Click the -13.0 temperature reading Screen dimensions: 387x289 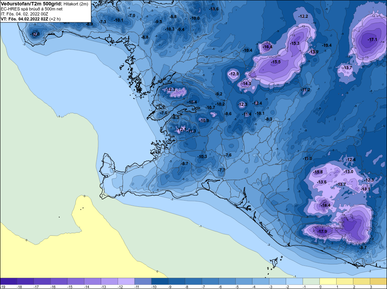pyautogui.click(x=349, y=172)
